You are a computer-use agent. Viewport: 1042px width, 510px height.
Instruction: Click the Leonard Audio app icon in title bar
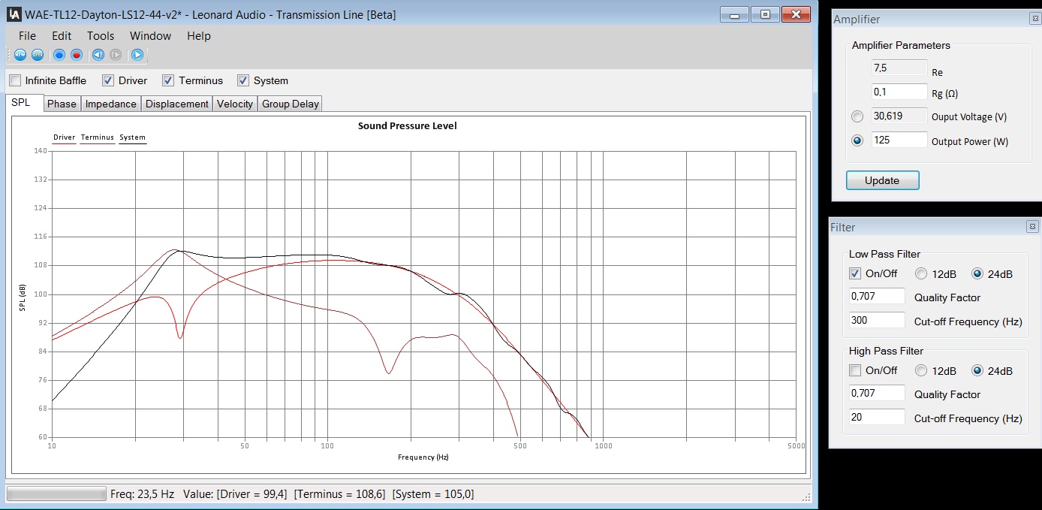click(x=14, y=14)
